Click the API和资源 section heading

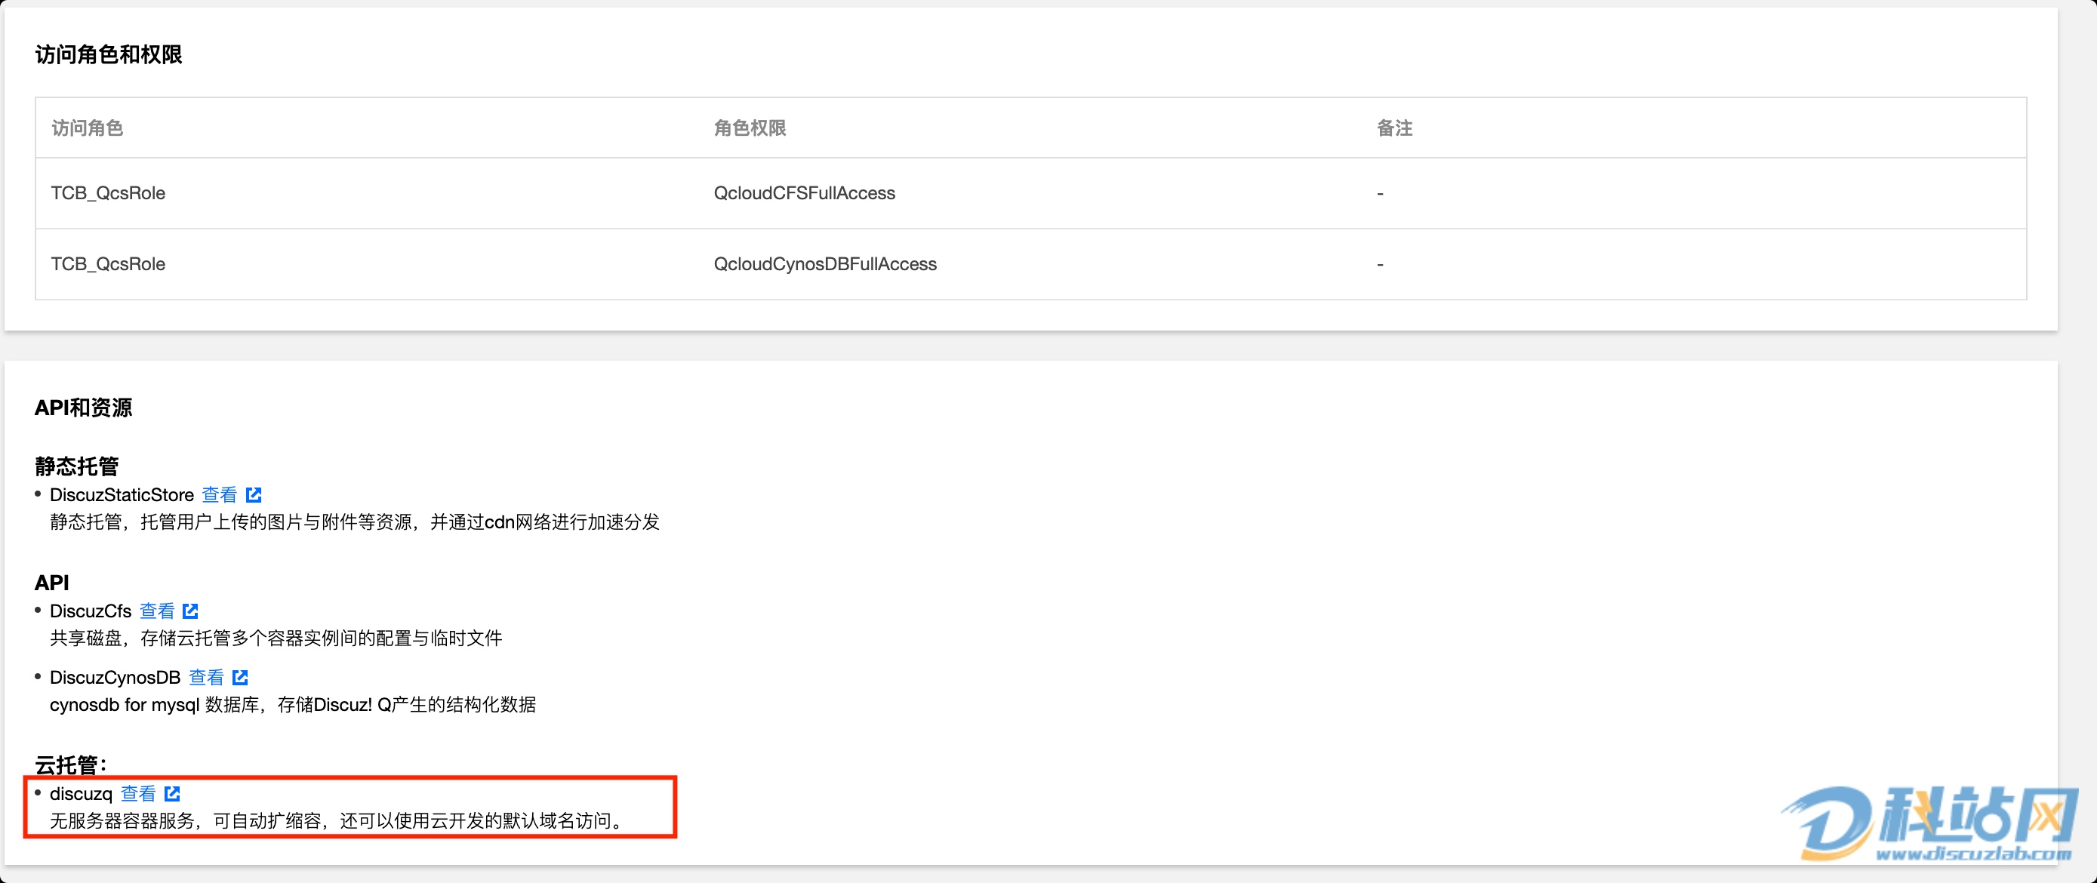pos(83,407)
